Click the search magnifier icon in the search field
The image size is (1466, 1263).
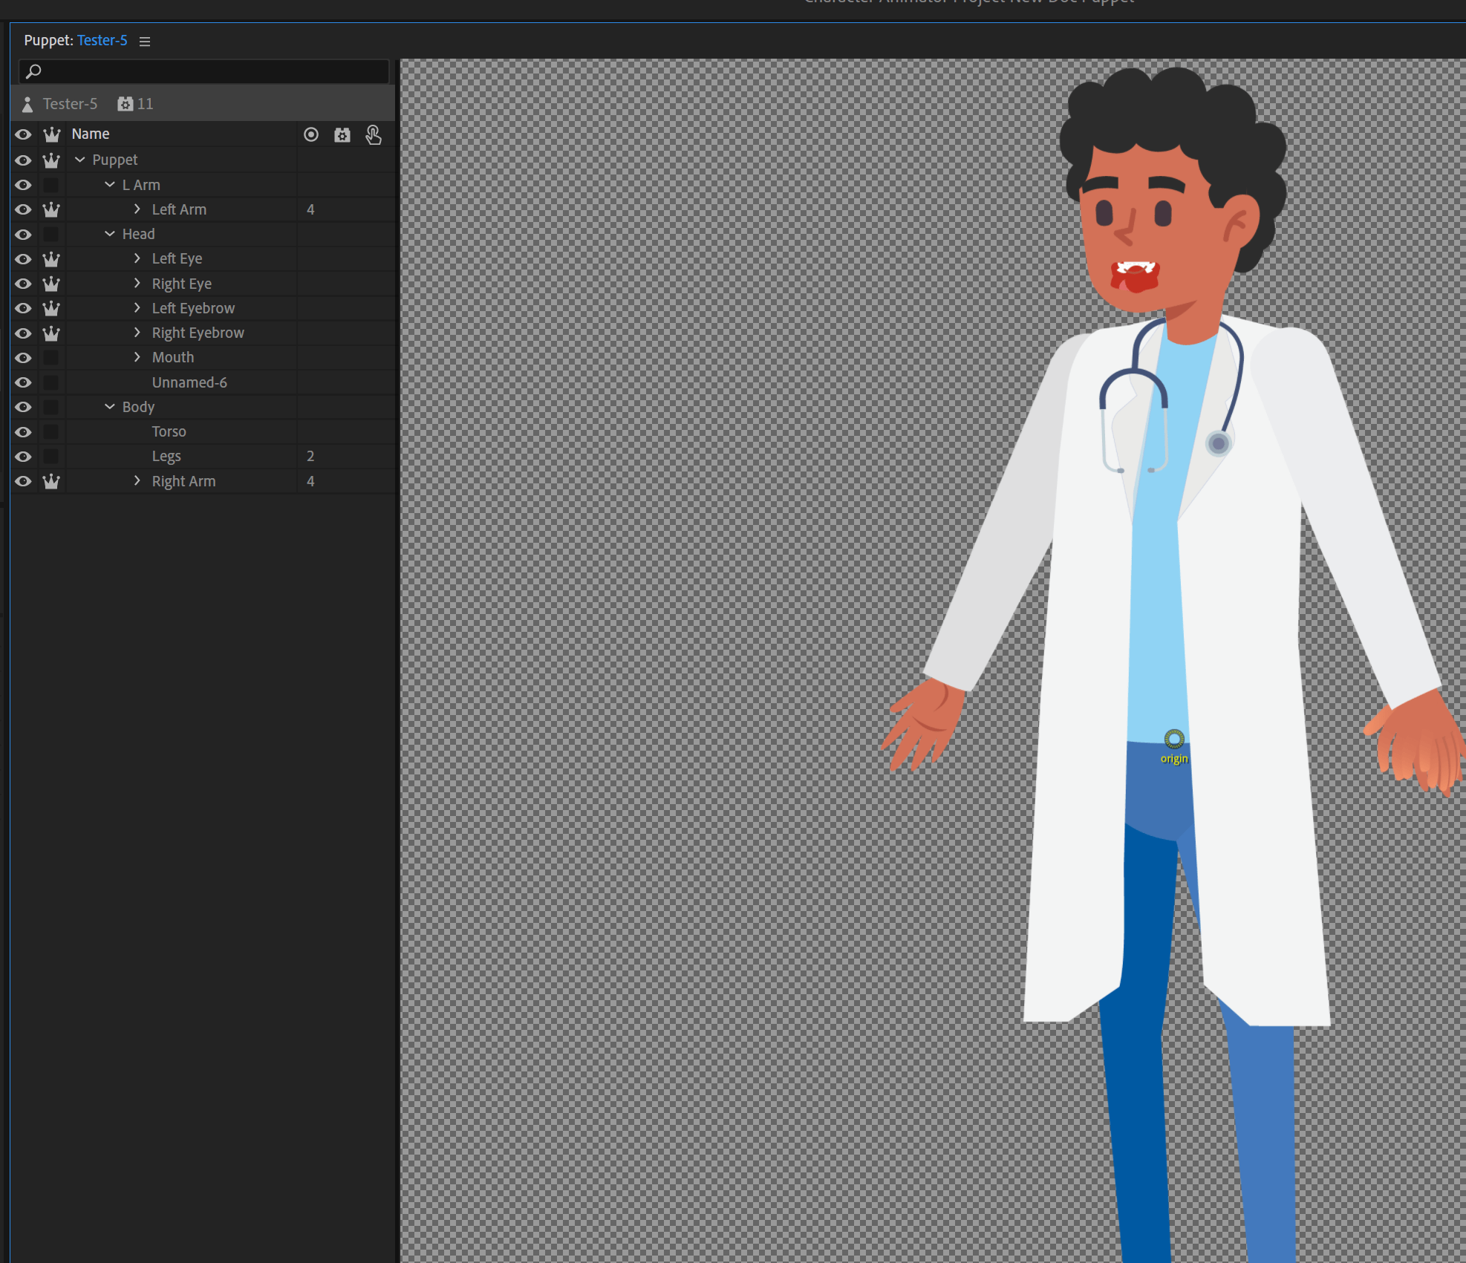point(34,71)
